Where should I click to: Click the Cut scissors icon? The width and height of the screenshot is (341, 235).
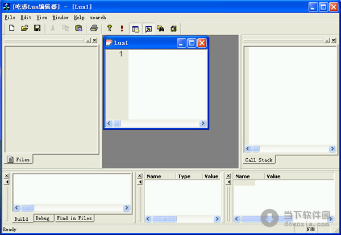[x=53, y=28]
